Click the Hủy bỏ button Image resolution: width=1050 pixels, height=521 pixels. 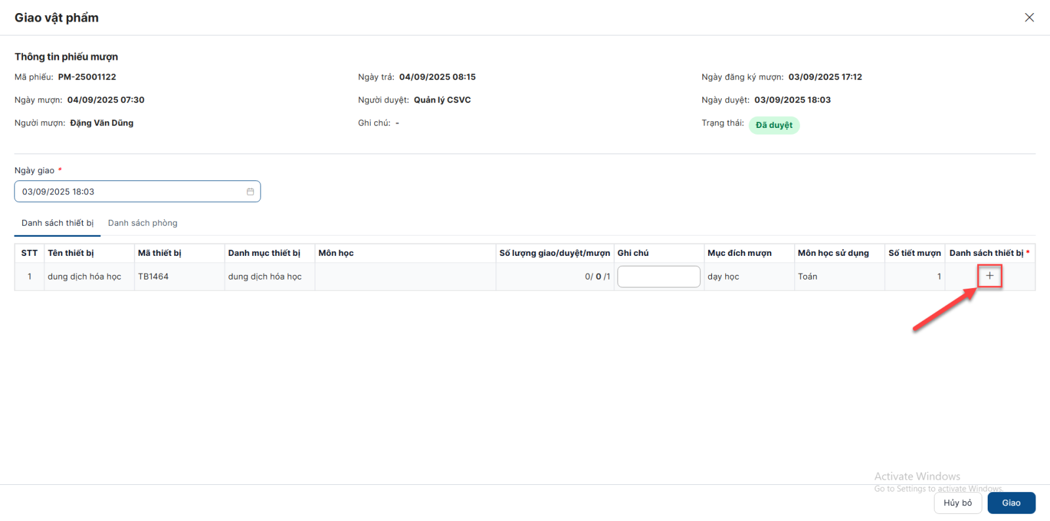(957, 503)
